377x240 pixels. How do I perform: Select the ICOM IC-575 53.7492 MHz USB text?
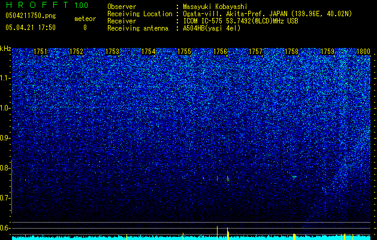(240, 21)
